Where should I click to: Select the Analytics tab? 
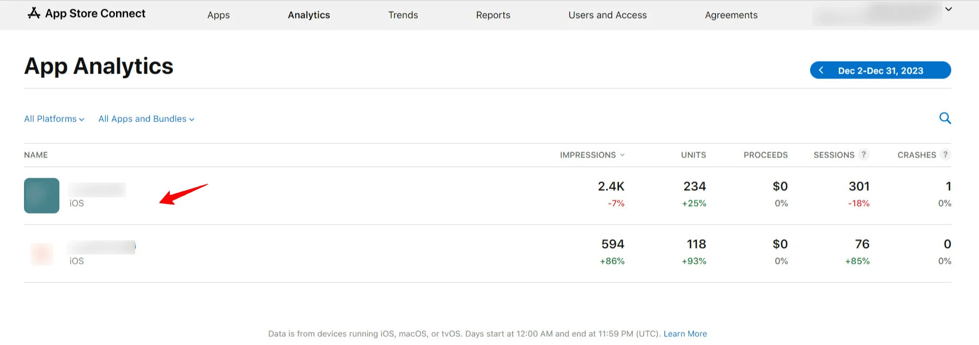click(x=309, y=15)
